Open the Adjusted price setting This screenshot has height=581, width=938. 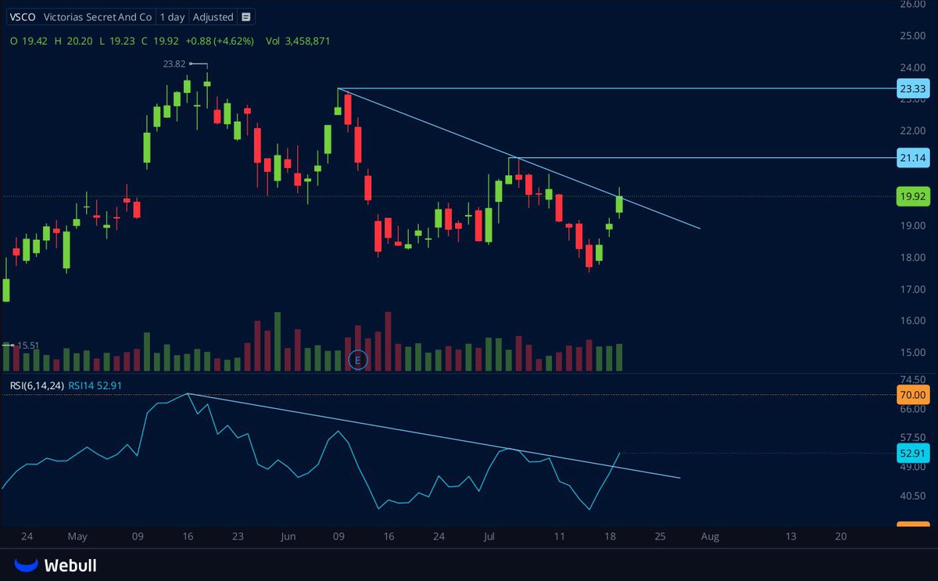pos(213,17)
